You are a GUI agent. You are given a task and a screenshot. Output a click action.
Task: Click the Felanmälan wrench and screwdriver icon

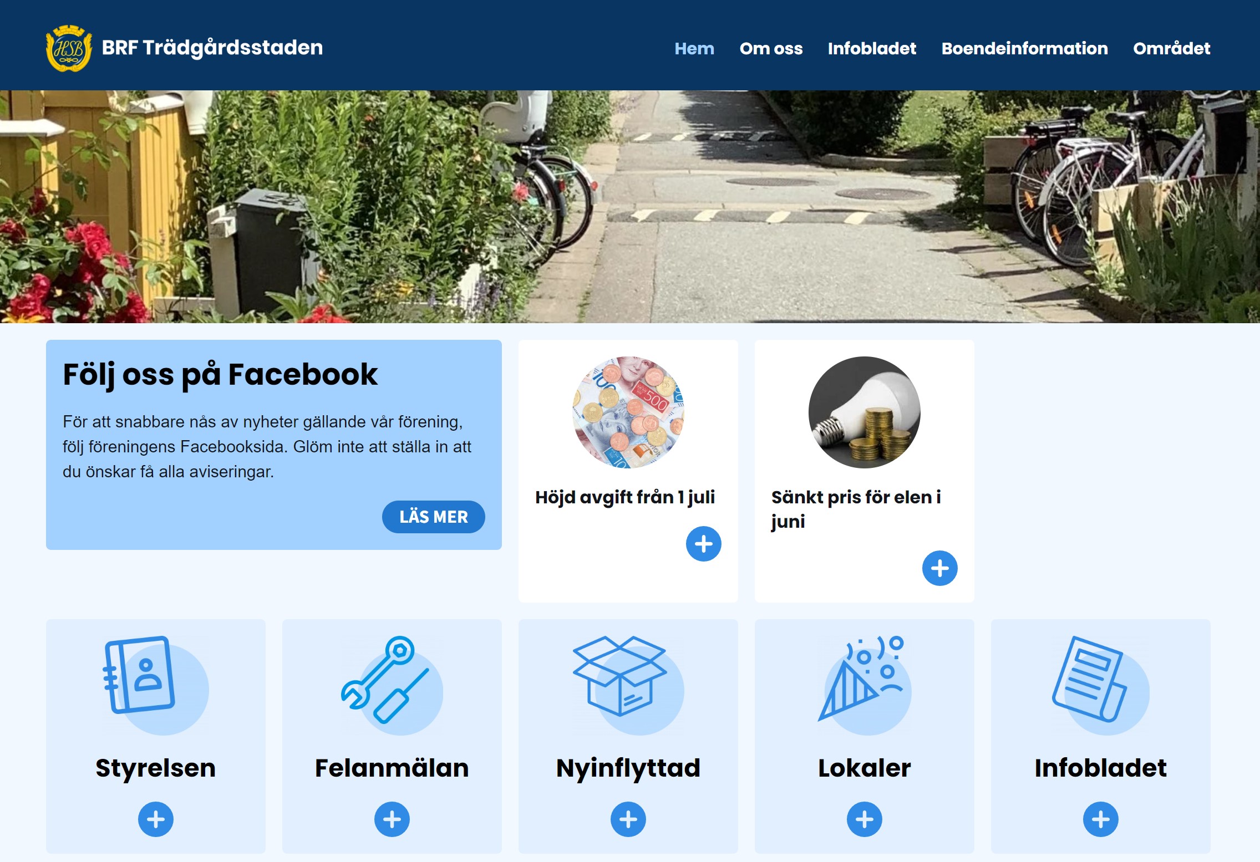tap(392, 685)
